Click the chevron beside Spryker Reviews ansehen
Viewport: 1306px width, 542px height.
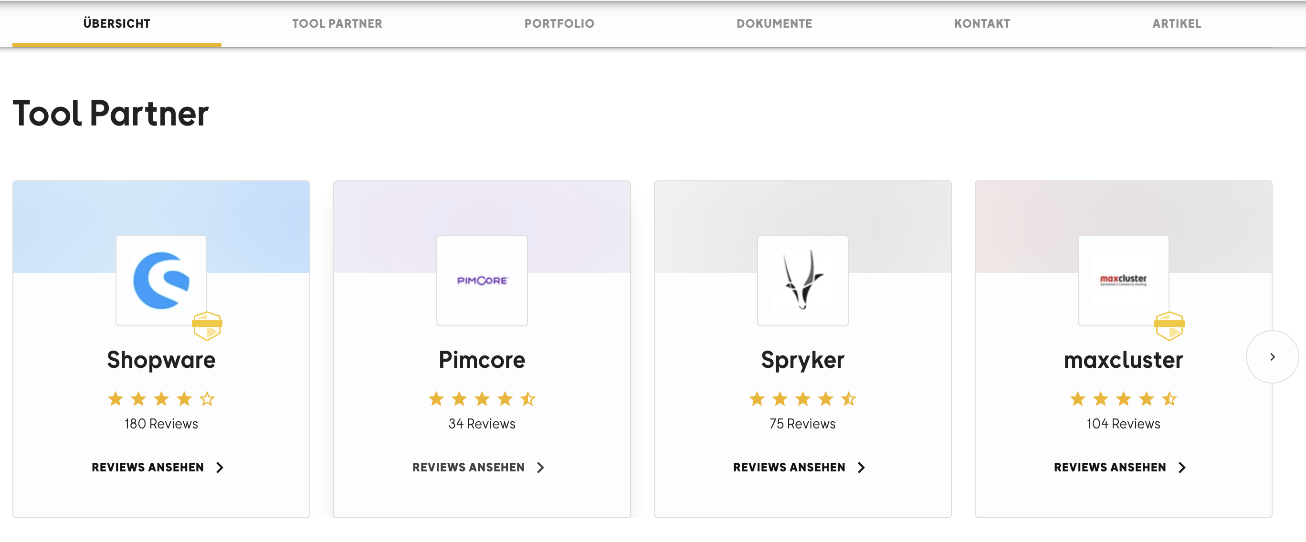pyautogui.click(x=861, y=467)
